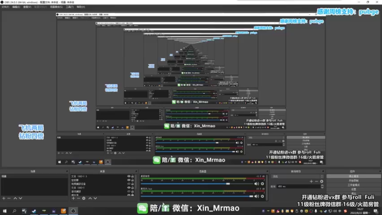The width and height of the screenshot is (382, 215).
Task: Open desktop audio settings gear
Action: tap(262, 184)
